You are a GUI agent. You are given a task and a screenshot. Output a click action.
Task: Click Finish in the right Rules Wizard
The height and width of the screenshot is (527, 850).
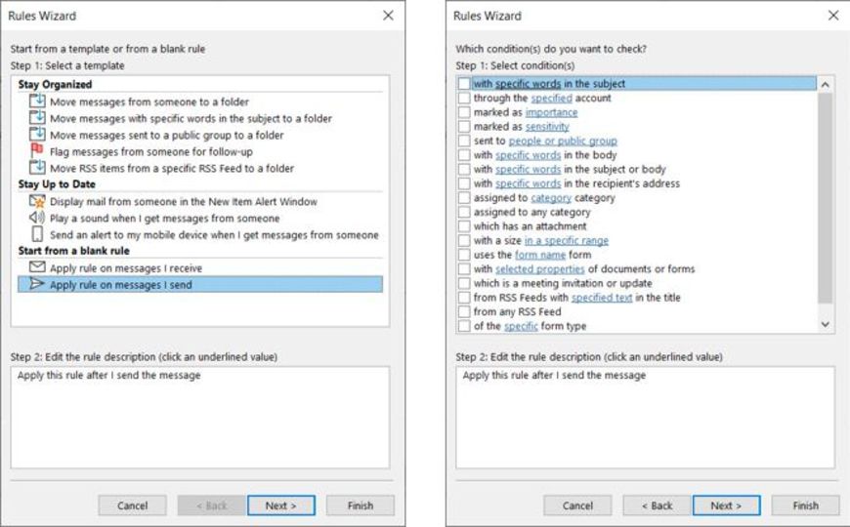(x=806, y=506)
